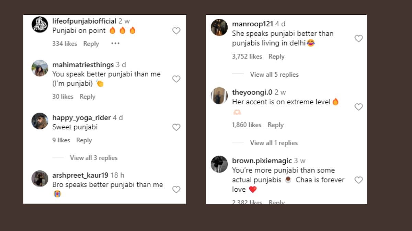This screenshot has width=412, height=231.
Task: Reply to mahimatriesthings' comment
Action: (88, 97)
